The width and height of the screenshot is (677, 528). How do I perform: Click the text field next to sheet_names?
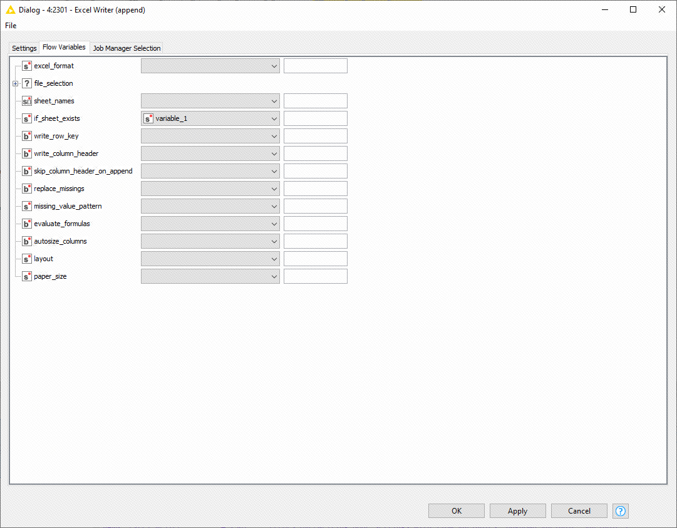(x=315, y=100)
